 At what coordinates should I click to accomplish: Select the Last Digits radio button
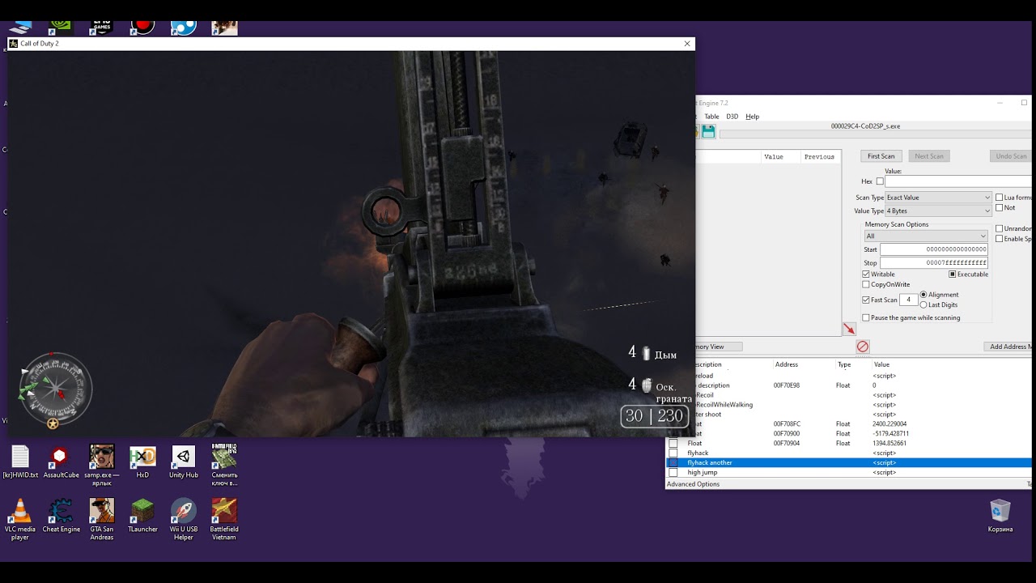[x=923, y=305]
